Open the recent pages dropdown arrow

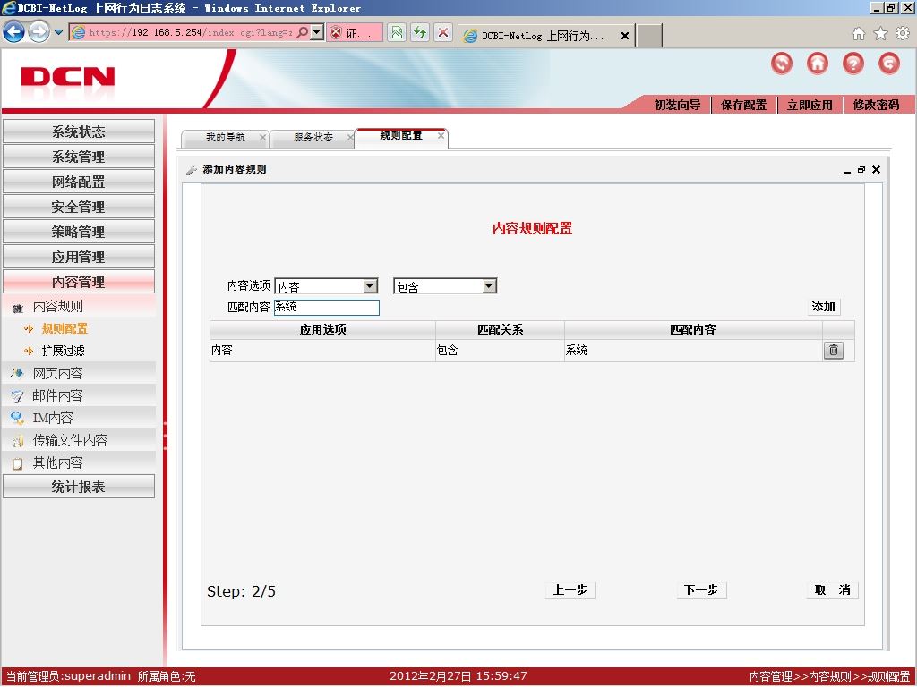pos(58,32)
